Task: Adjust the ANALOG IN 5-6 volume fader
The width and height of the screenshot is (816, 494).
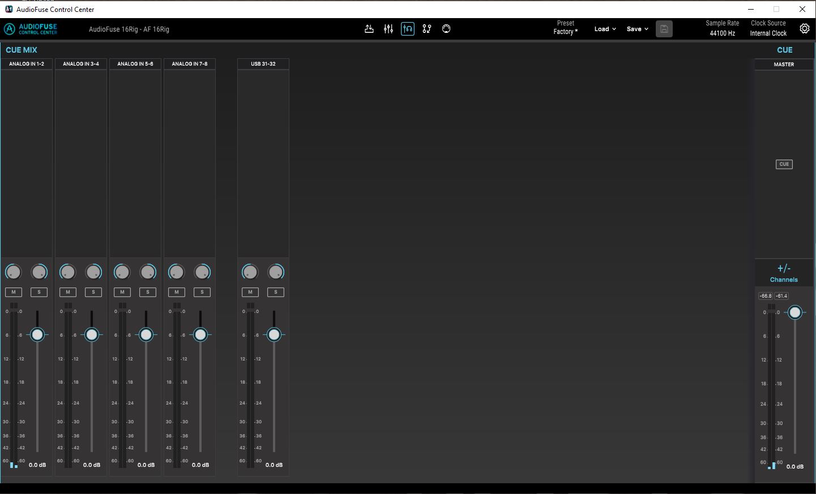Action: [146, 334]
